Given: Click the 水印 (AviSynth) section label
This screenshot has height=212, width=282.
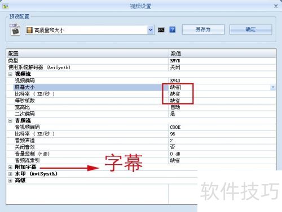Looking at the screenshot, I should point(36,174).
